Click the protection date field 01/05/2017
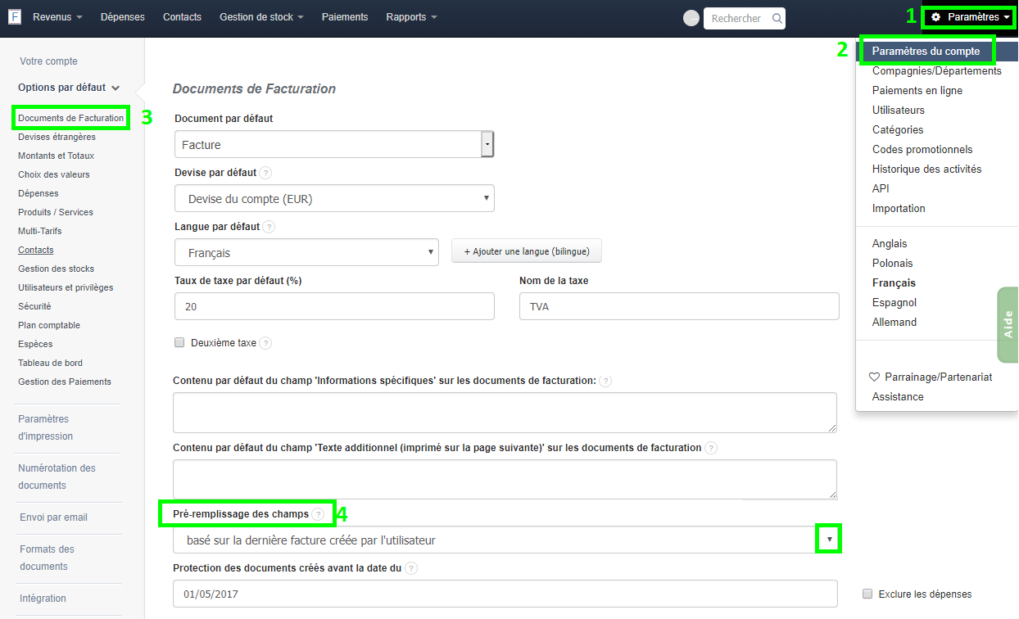Screen dimensions: 1019x619 click(505, 594)
